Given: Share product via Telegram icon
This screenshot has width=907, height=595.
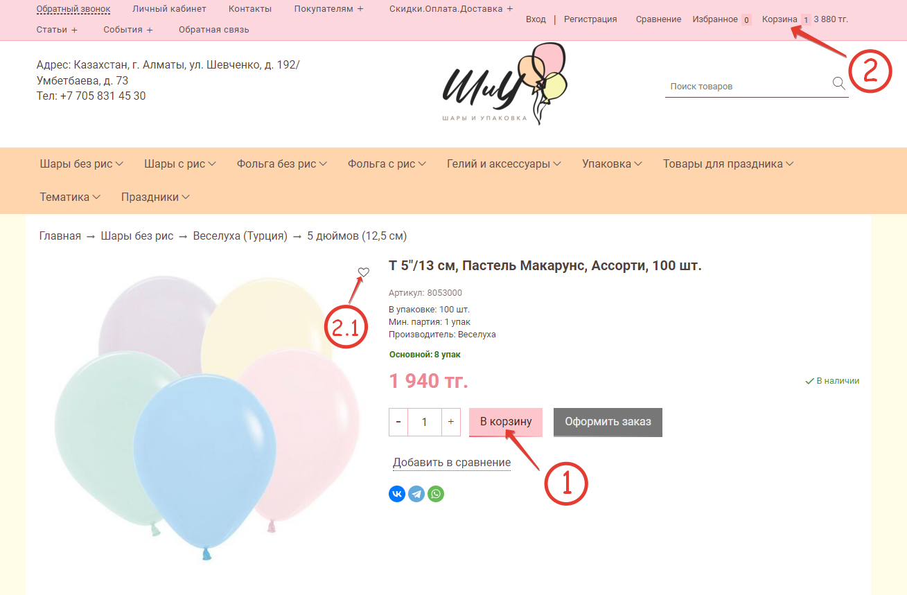Looking at the screenshot, I should pyautogui.click(x=416, y=494).
